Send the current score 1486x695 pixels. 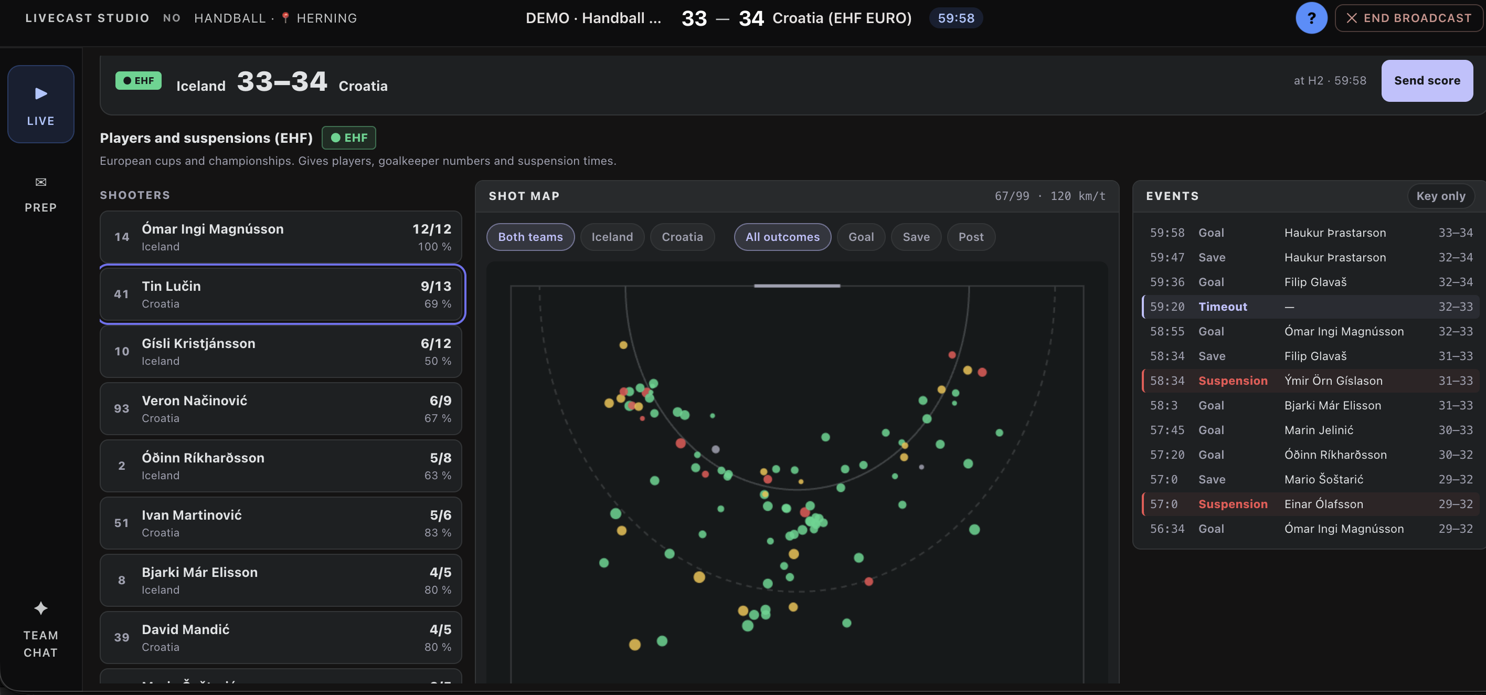point(1427,81)
